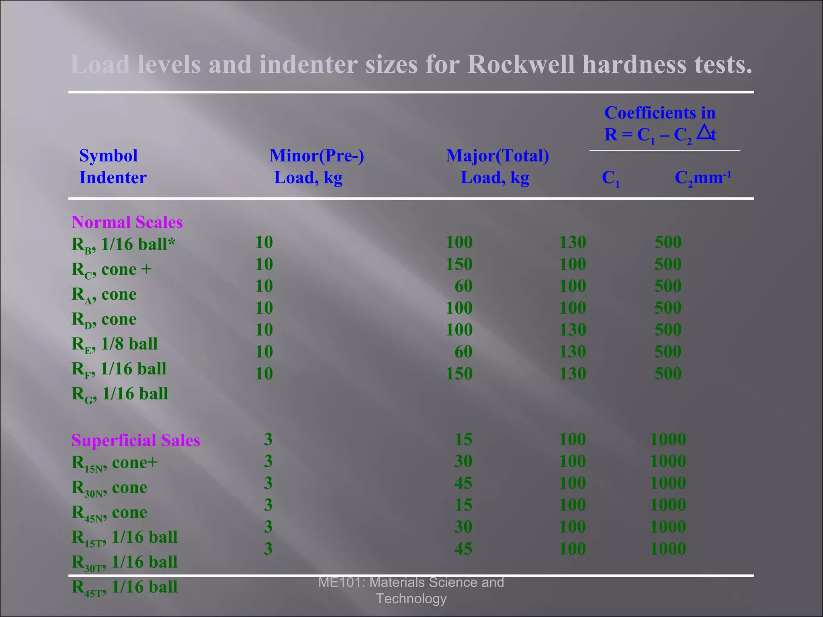Select the 'Major(Total)' column header
Viewport: 823px width, 617px height.
point(497,156)
